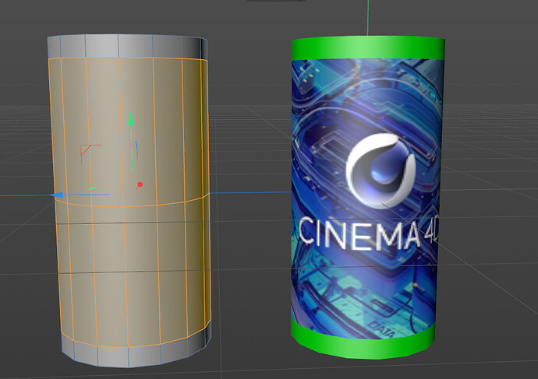
Task: Click the red corner-bracket plane handle of gizmo
Action: 90,154
